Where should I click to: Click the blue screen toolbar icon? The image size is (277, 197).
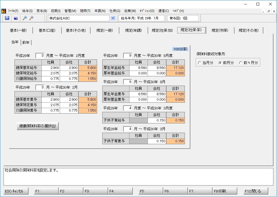pos(7,18)
